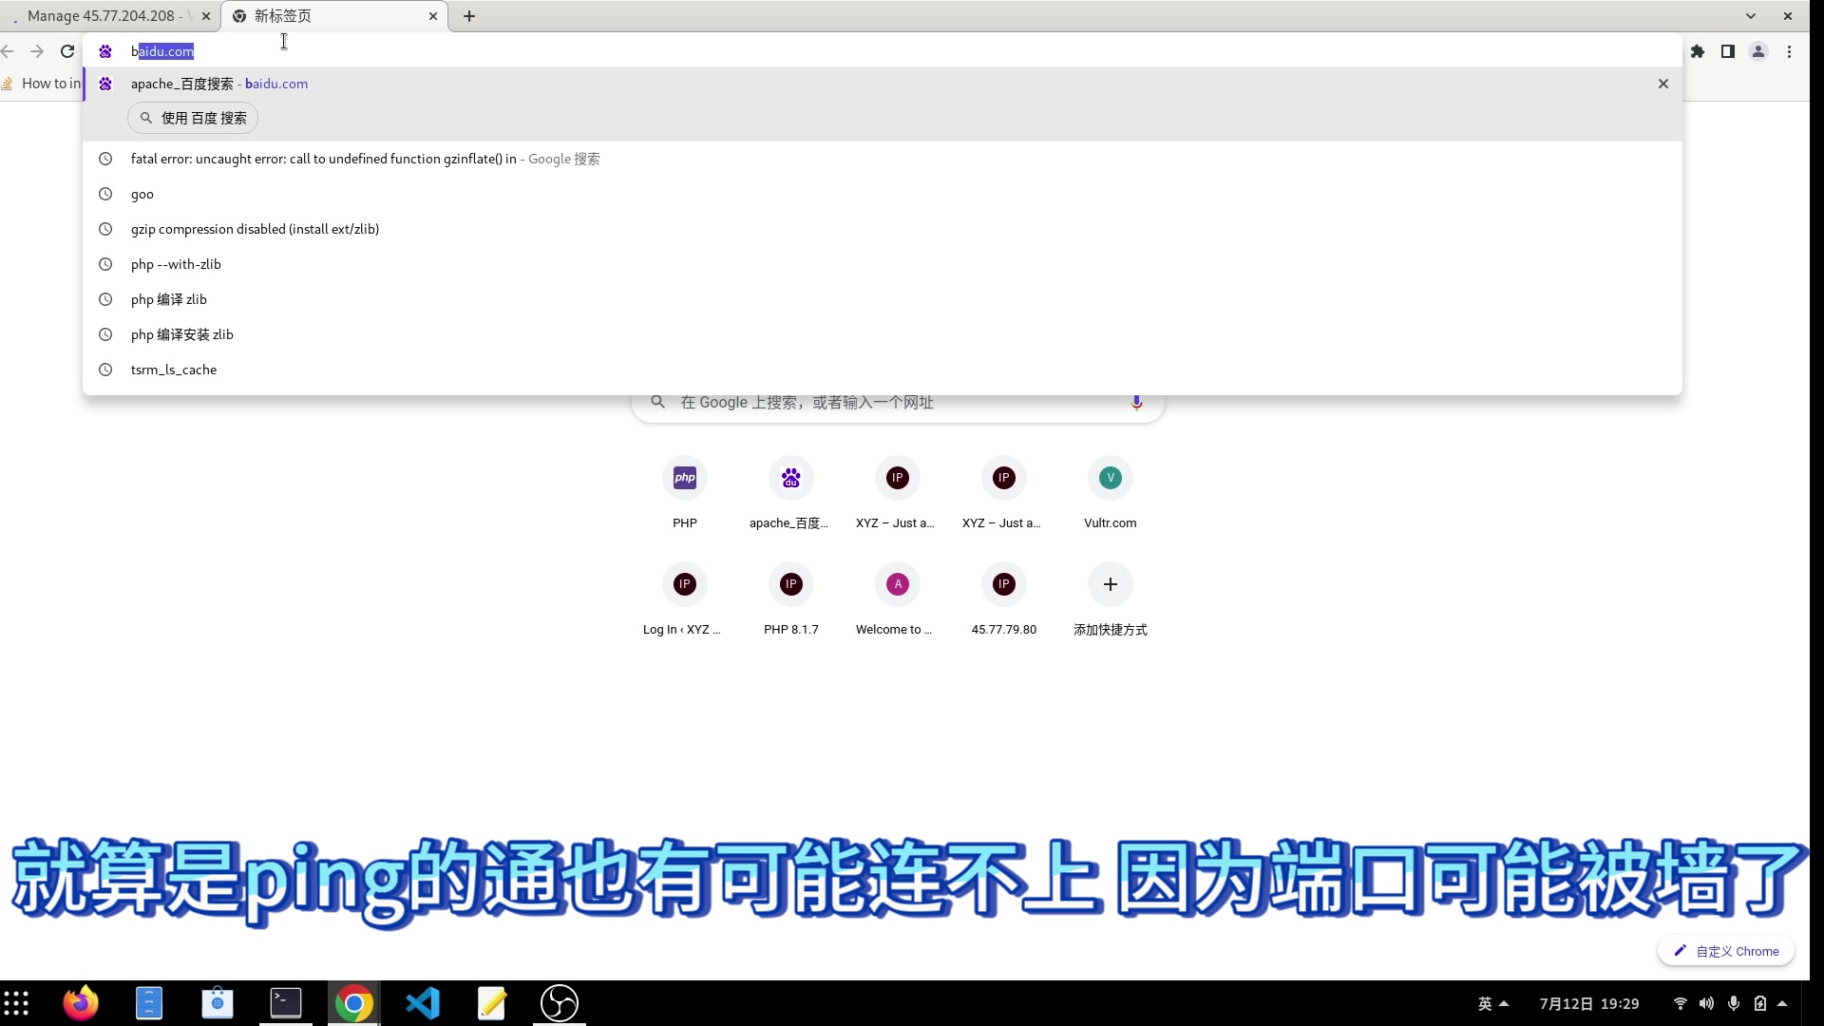Reload the current page

tap(66, 51)
